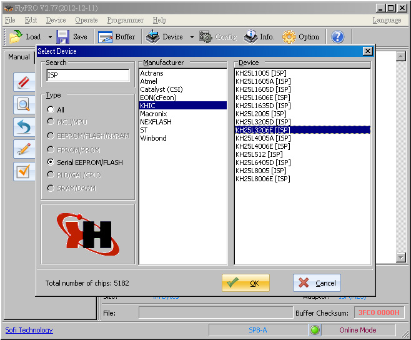Confirm with the OK button
The width and height of the screenshot is (411, 340).
click(245, 283)
